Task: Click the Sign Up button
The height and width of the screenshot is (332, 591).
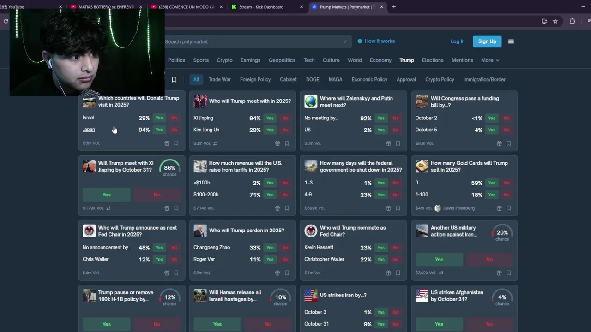Action: pyautogui.click(x=487, y=41)
